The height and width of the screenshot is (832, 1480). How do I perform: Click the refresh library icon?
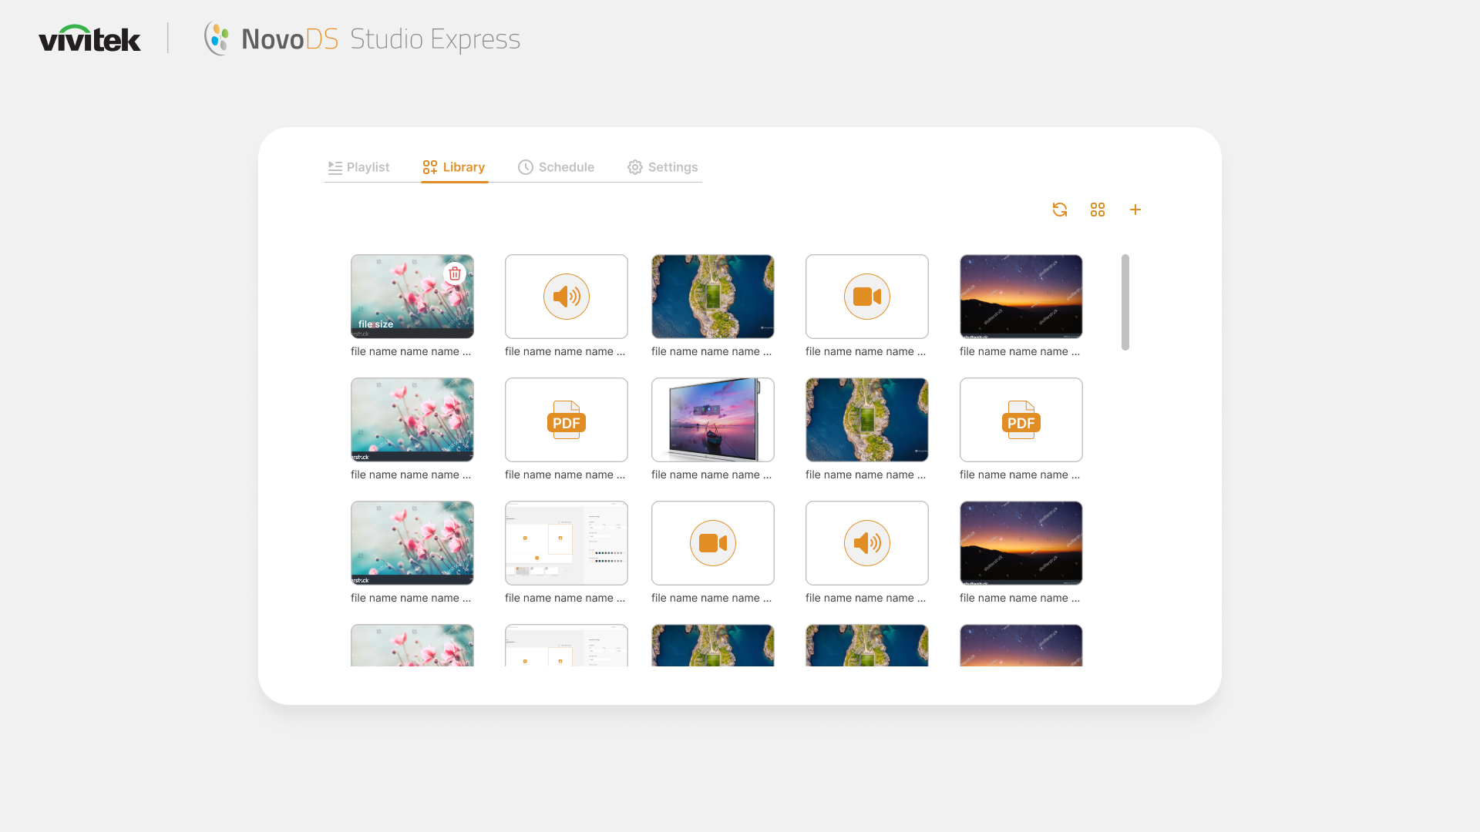(x=1060, y=210)
